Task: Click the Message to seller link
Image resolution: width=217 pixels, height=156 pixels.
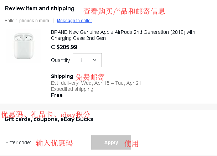Action: point(74,21)
